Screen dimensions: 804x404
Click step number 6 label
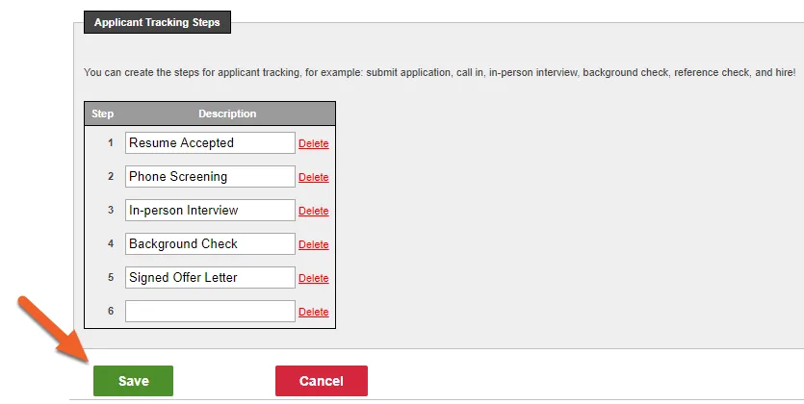click(110, 312)
